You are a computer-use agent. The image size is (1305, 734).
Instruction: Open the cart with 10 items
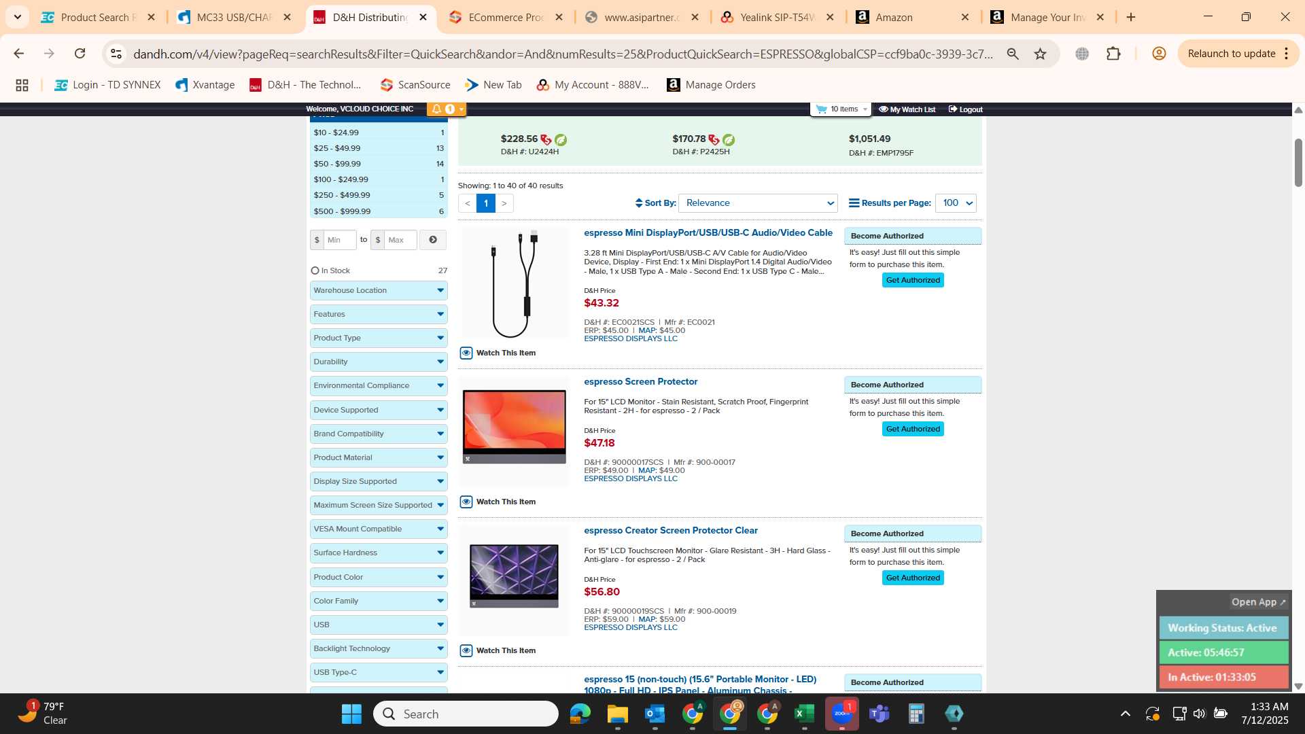pyautogui.click(x=841, y=109)
